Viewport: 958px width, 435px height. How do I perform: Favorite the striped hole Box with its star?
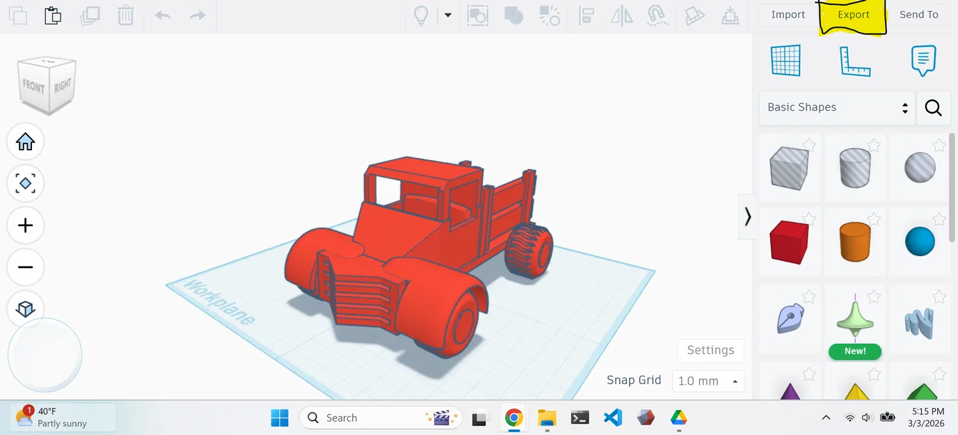click(x=809, y=145)
